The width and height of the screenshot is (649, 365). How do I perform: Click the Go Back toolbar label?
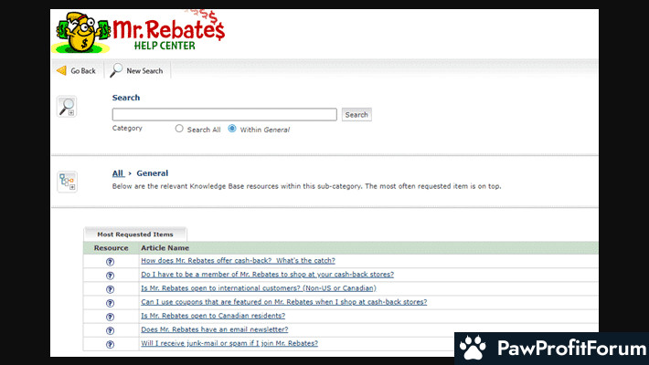click(83, 70)
